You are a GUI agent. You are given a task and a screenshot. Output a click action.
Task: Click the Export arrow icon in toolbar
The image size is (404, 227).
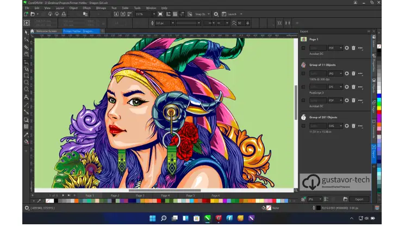(123, 14)
